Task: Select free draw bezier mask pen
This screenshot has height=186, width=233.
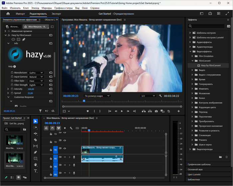Action: (24, 39)
